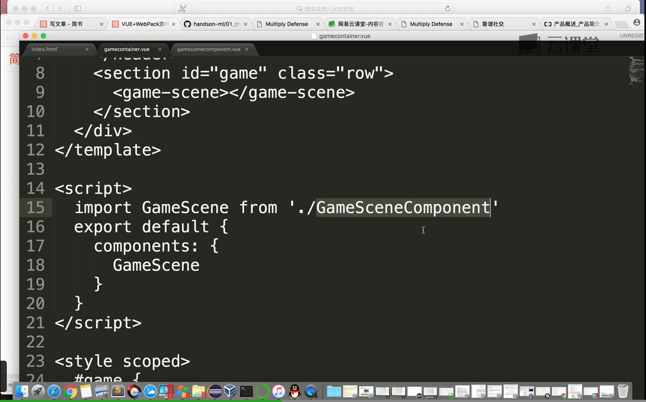Close the gamescenecomponent.vue editor tab

[x=248, y=49]
